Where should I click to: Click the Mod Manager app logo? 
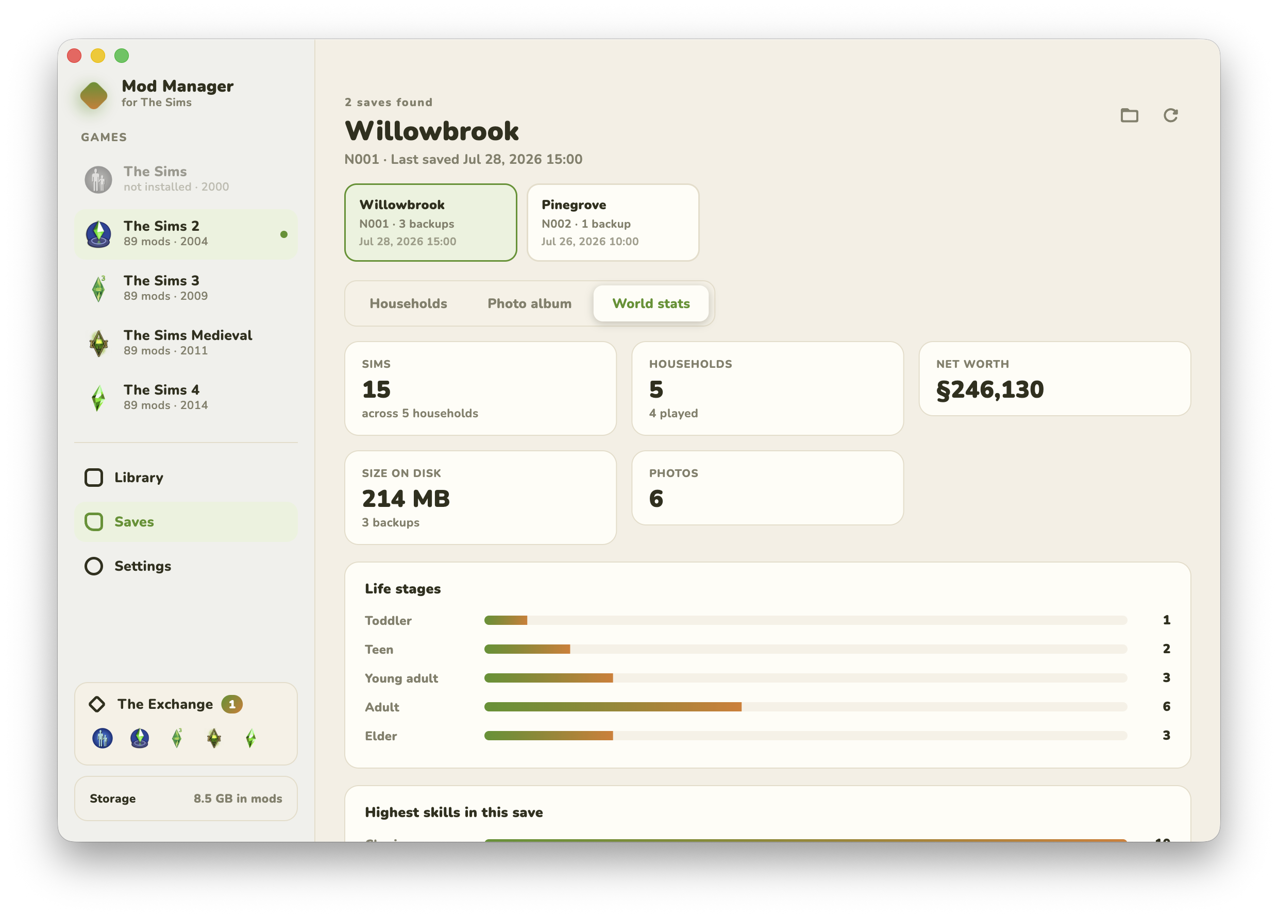[x=94, y=95]
